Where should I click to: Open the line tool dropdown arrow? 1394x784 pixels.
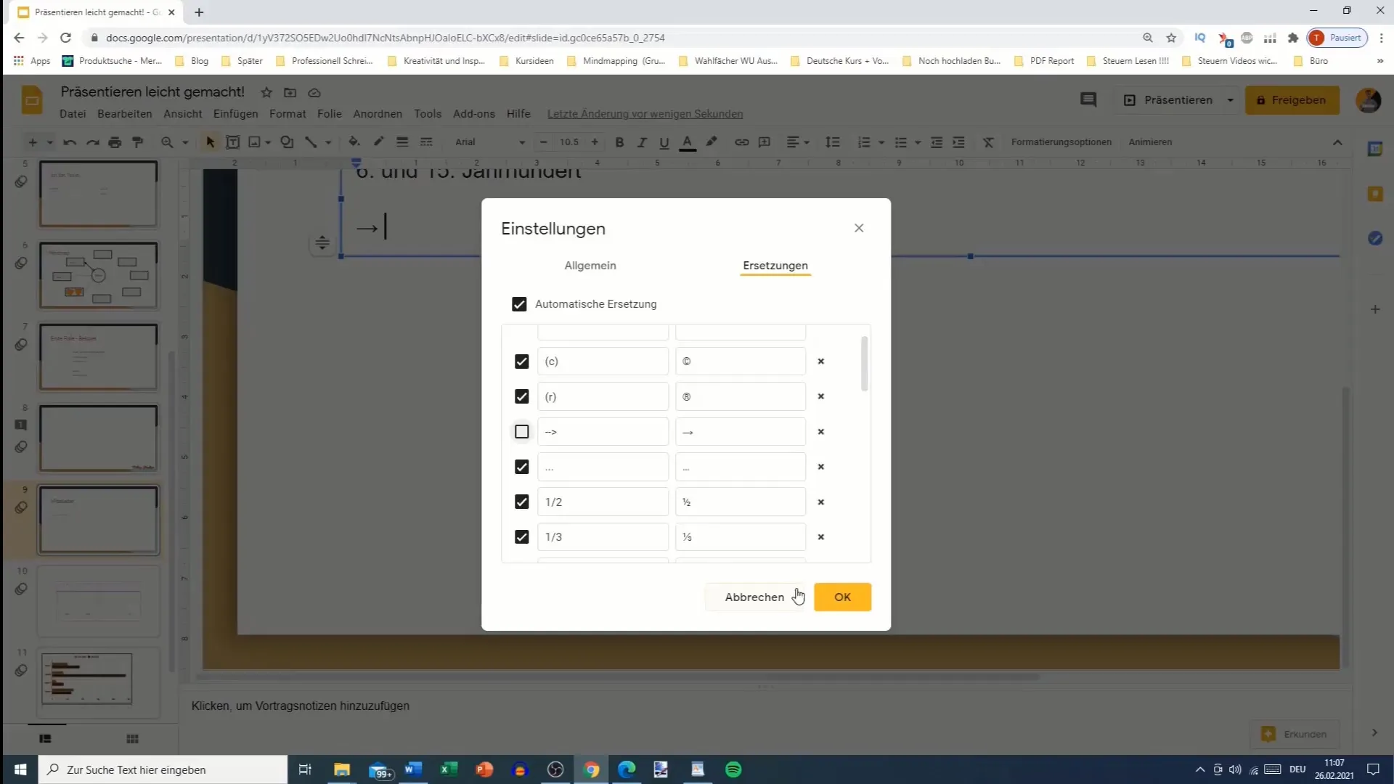point(328,142)
